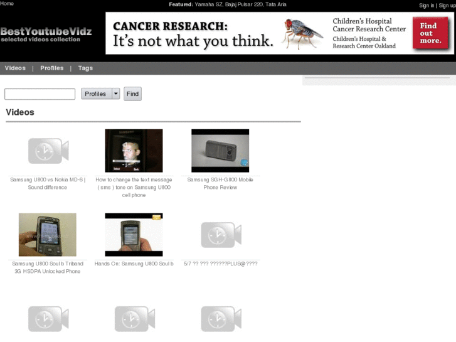Open the Home link
This screenshot has width=456, height=342.
(7, 4)
